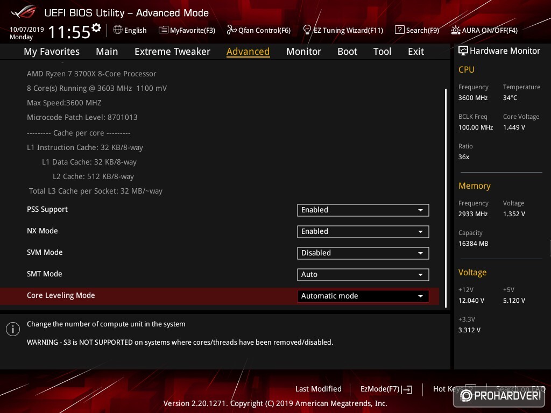Switch to Extreme Tweaker tab

click(172, 52)
